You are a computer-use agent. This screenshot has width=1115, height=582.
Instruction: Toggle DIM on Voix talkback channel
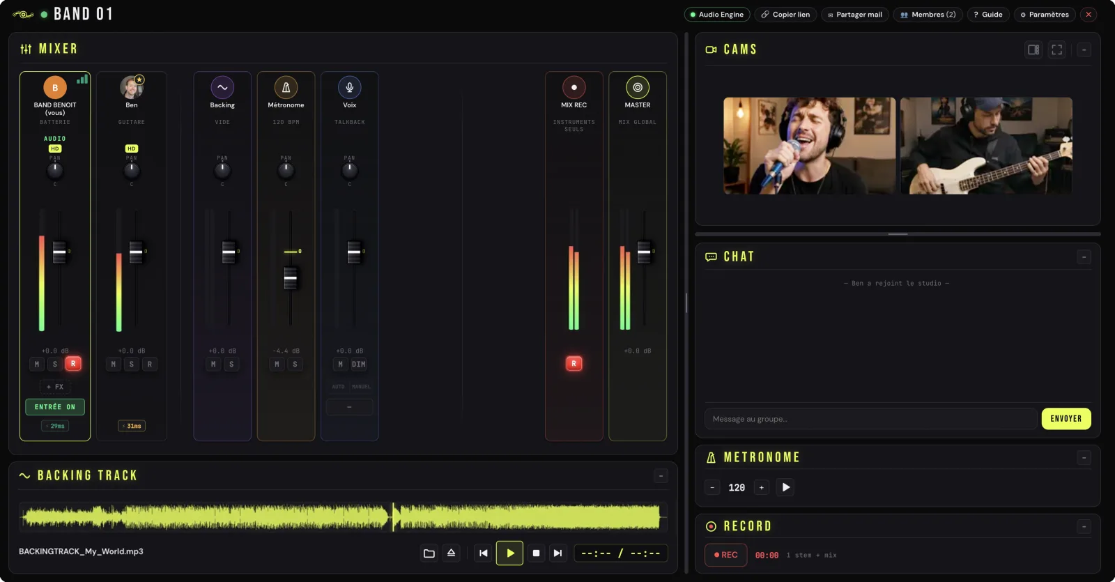coord(359,364)
